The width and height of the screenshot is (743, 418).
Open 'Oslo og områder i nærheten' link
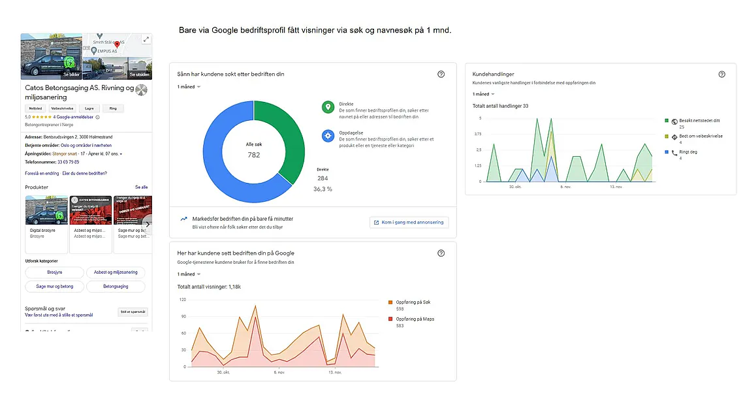pos(86,146)
